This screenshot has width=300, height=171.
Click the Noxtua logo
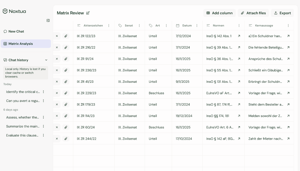pyautogui.click(x=14, y=11)
